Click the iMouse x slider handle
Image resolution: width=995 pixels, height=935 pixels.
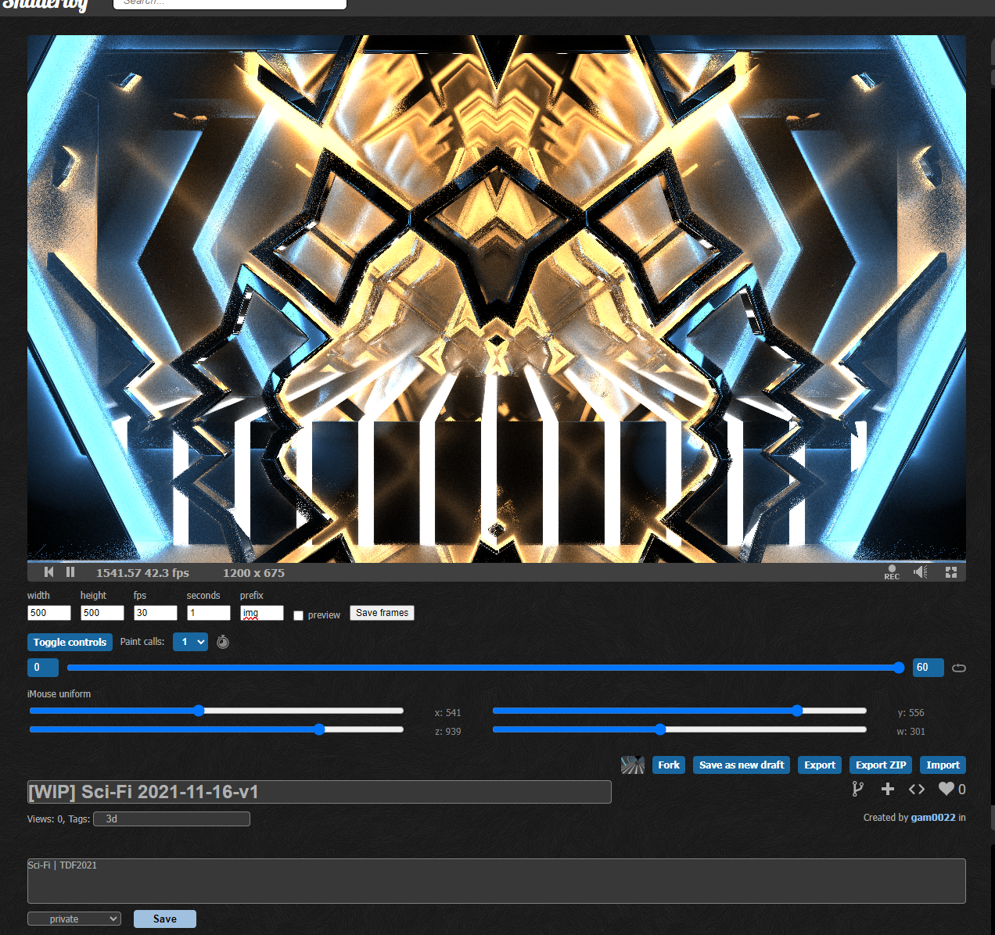[x=199, y=711]
